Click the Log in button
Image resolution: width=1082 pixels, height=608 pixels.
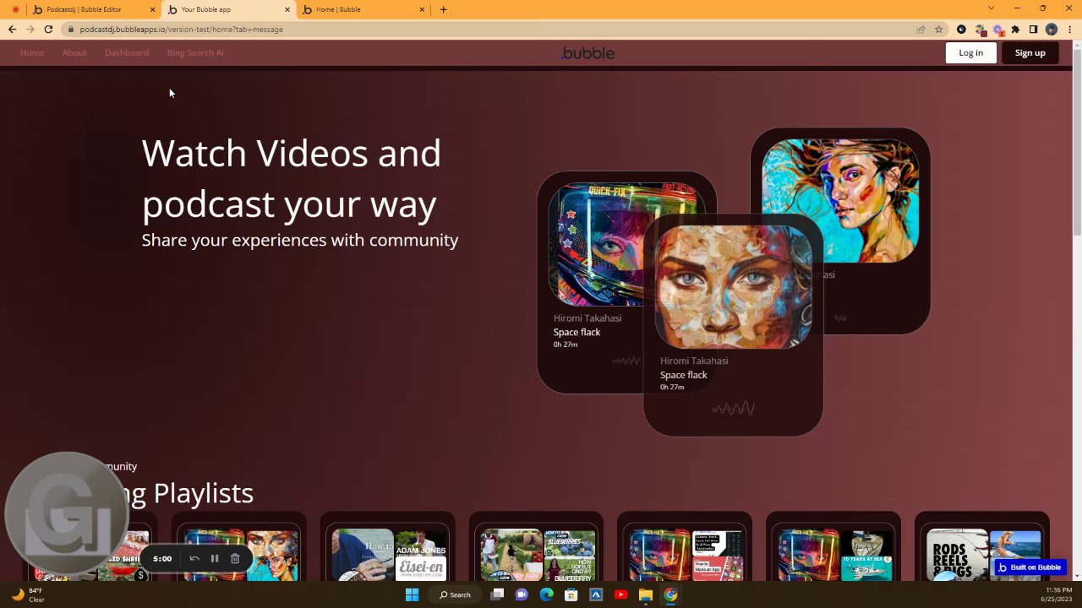pos(970,52)
